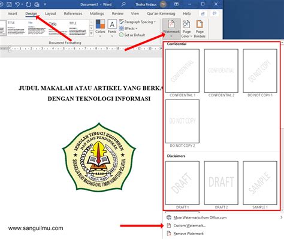Choose Remove Watermark menu entry

tap(188, 234)
